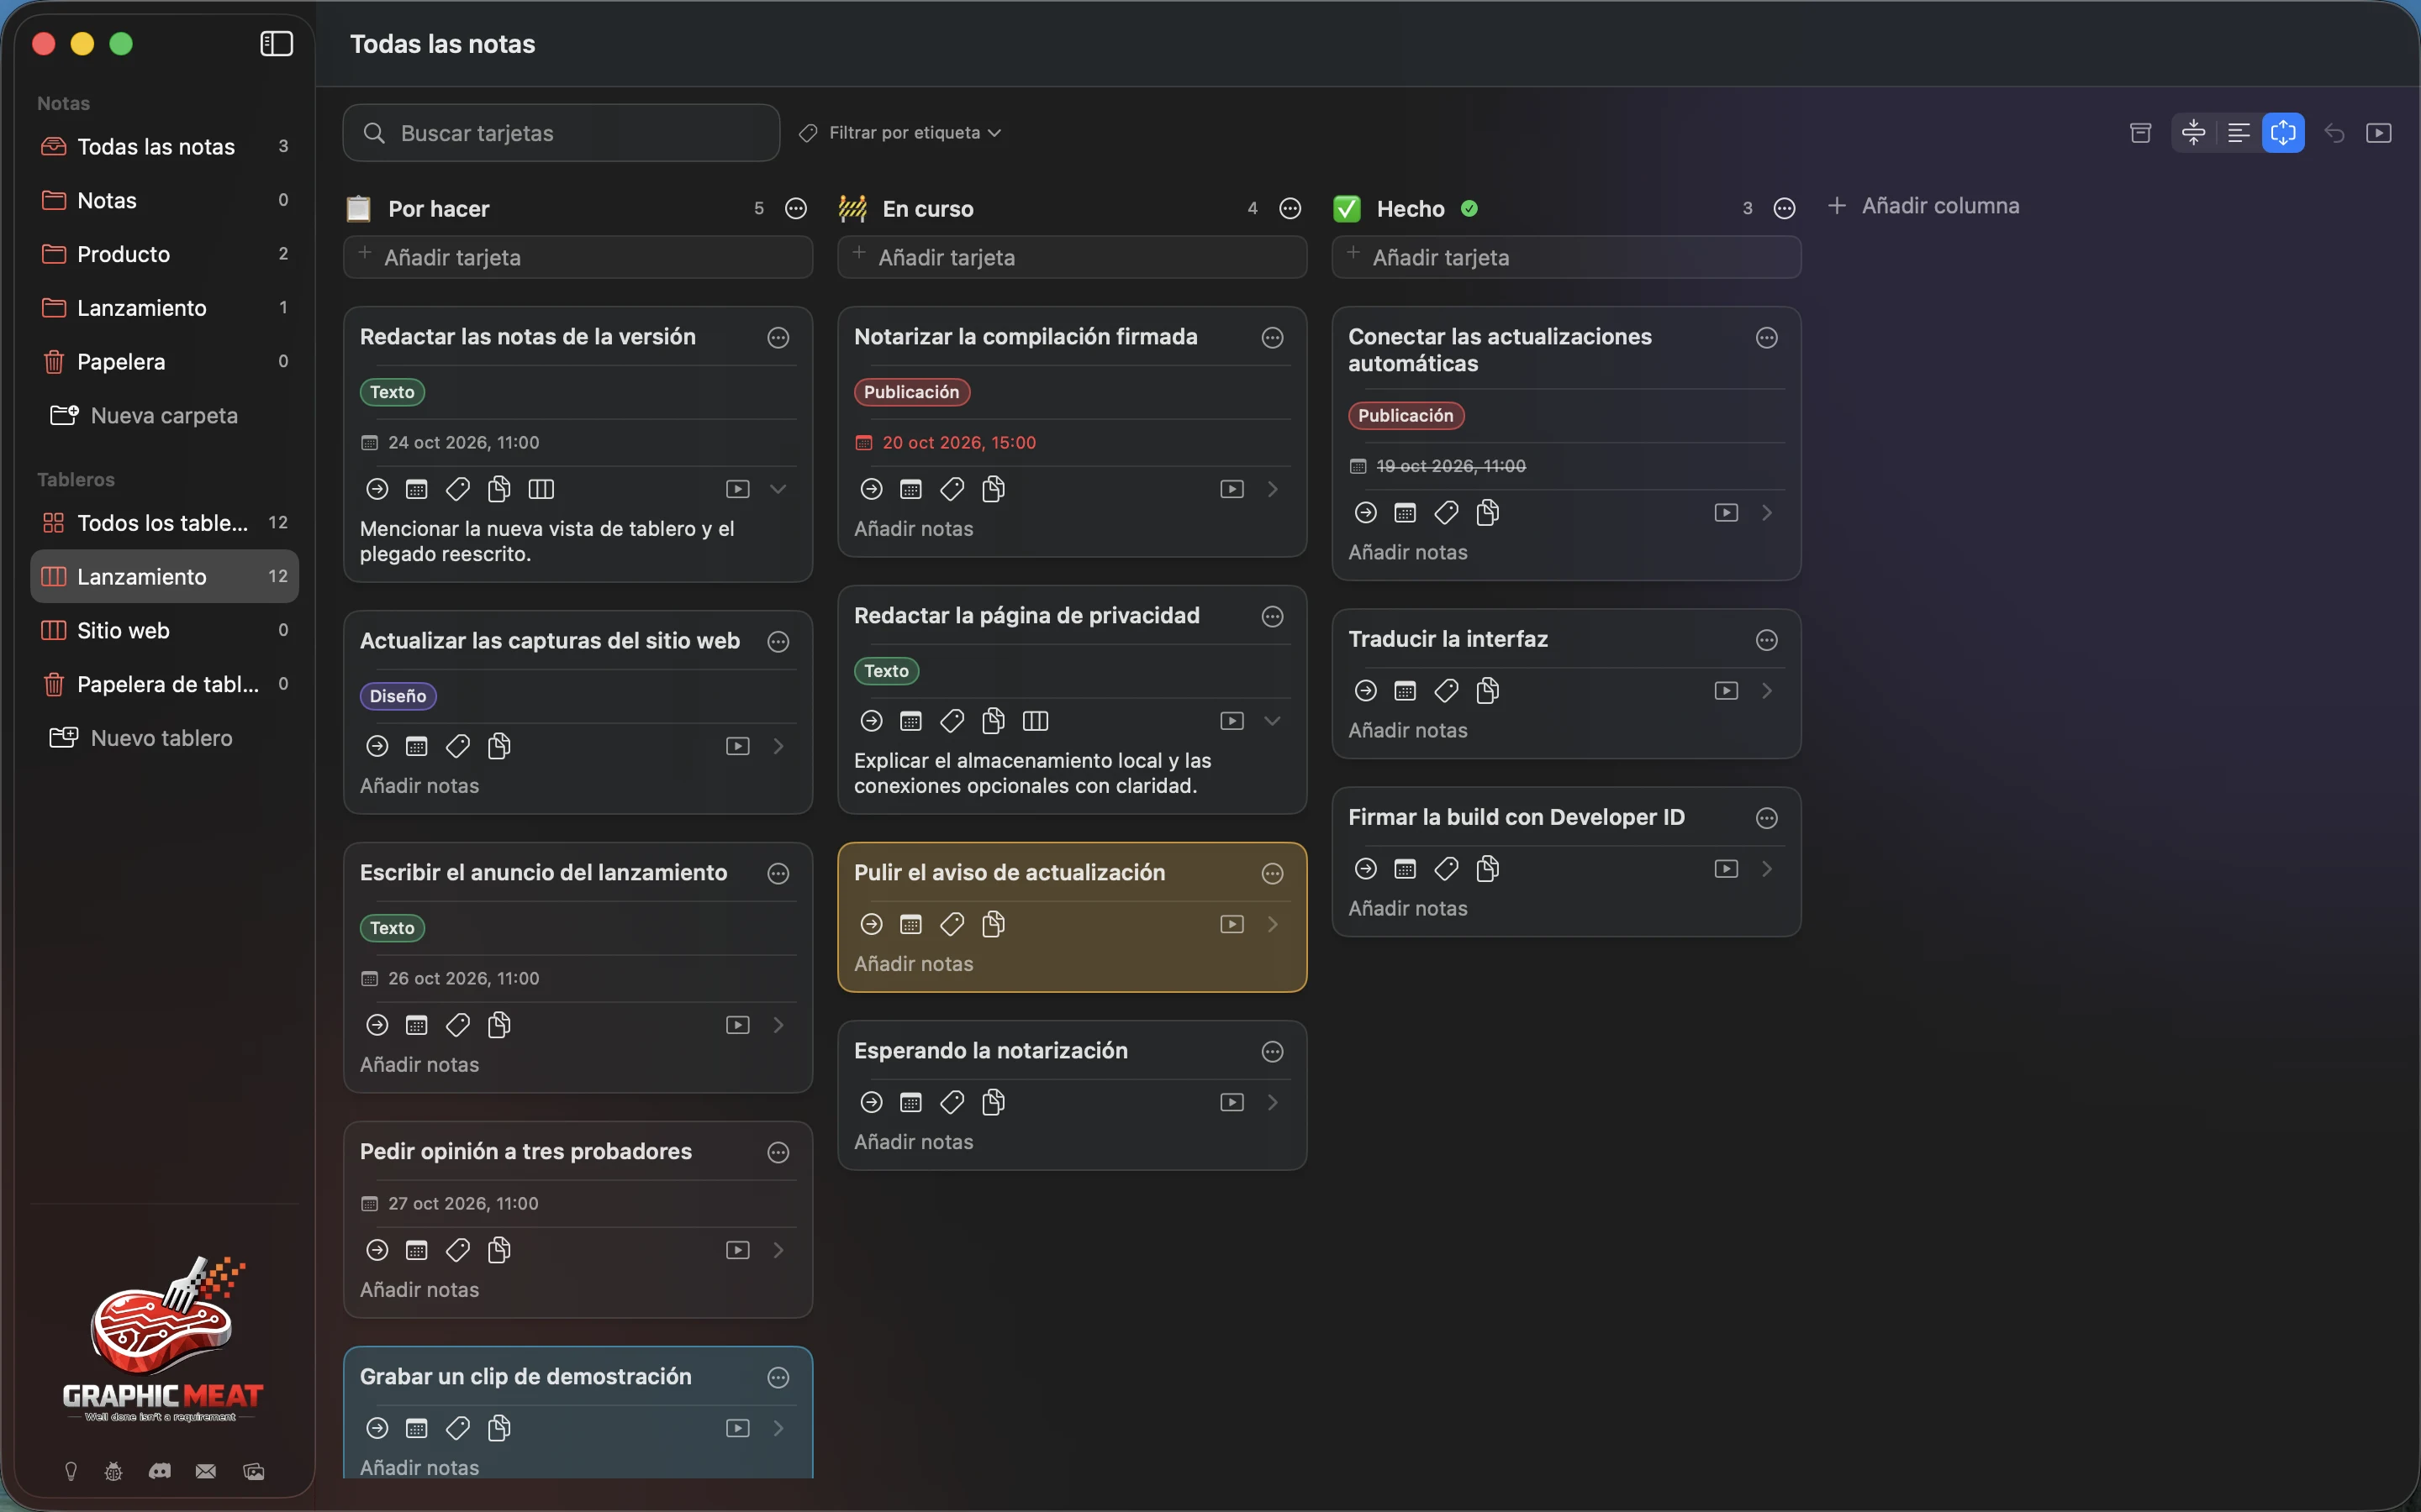
Task: Click the mail icon at sidebar bottom
Action: (x=206, y=1471)
